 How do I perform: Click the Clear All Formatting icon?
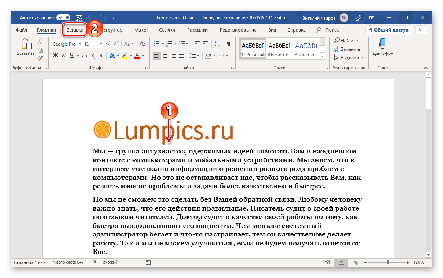[143, 44]
